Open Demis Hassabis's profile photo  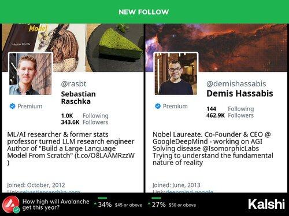(x=176, y=74)
